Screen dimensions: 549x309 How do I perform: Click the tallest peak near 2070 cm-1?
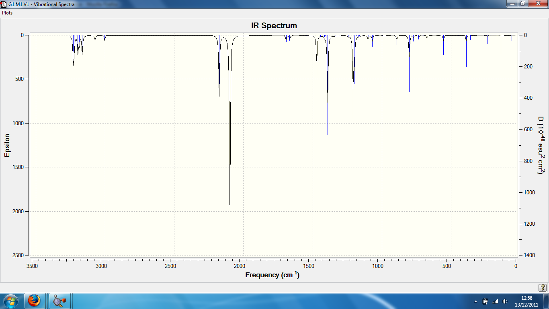click(x=230, y=129)
